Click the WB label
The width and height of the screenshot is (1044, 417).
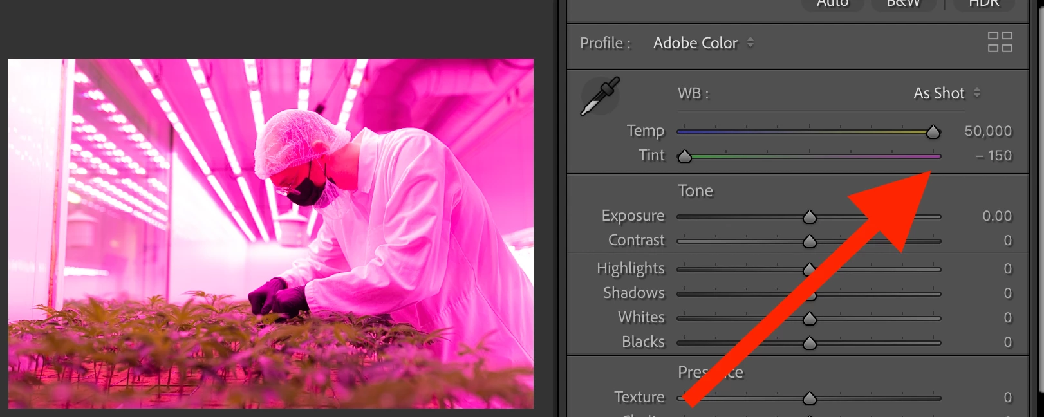click(693, 94)
